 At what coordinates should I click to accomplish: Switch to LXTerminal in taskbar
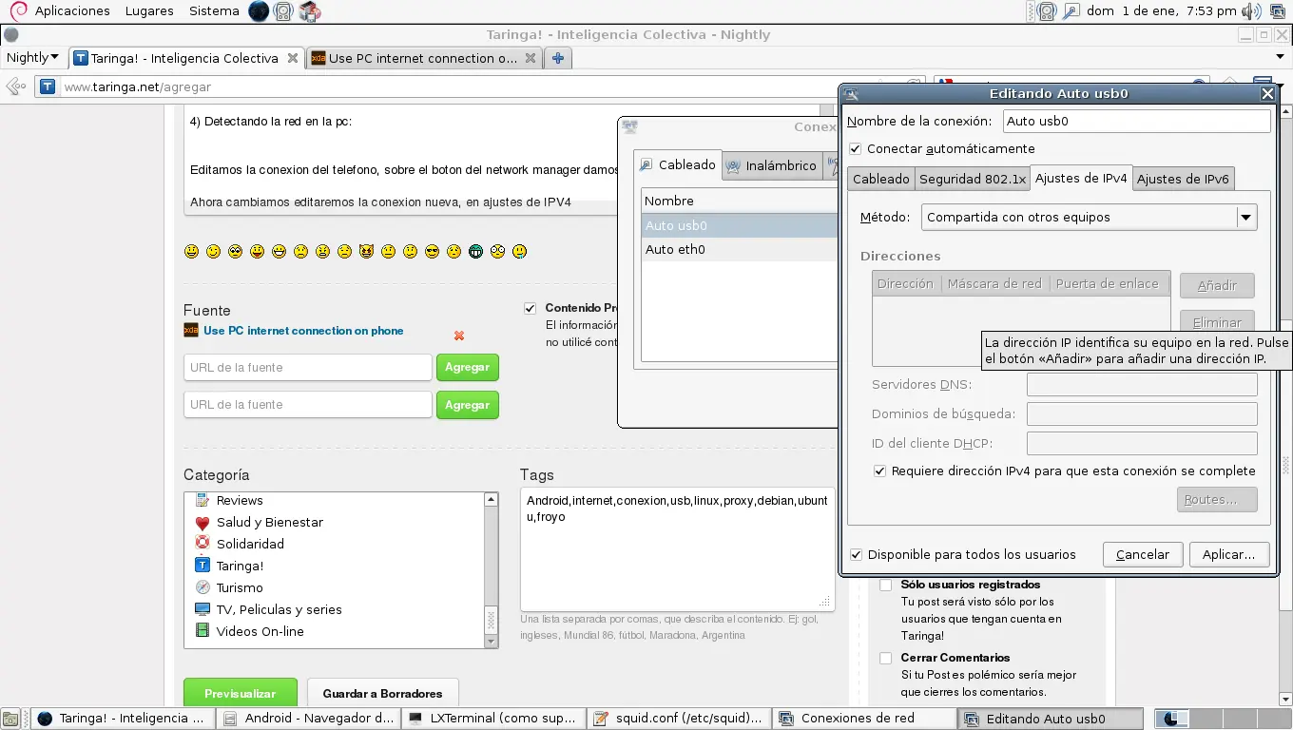(493, 719)
